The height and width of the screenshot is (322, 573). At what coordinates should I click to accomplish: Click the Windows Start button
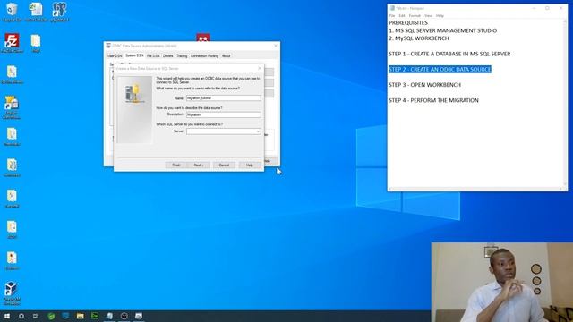(x=7, y=316)
